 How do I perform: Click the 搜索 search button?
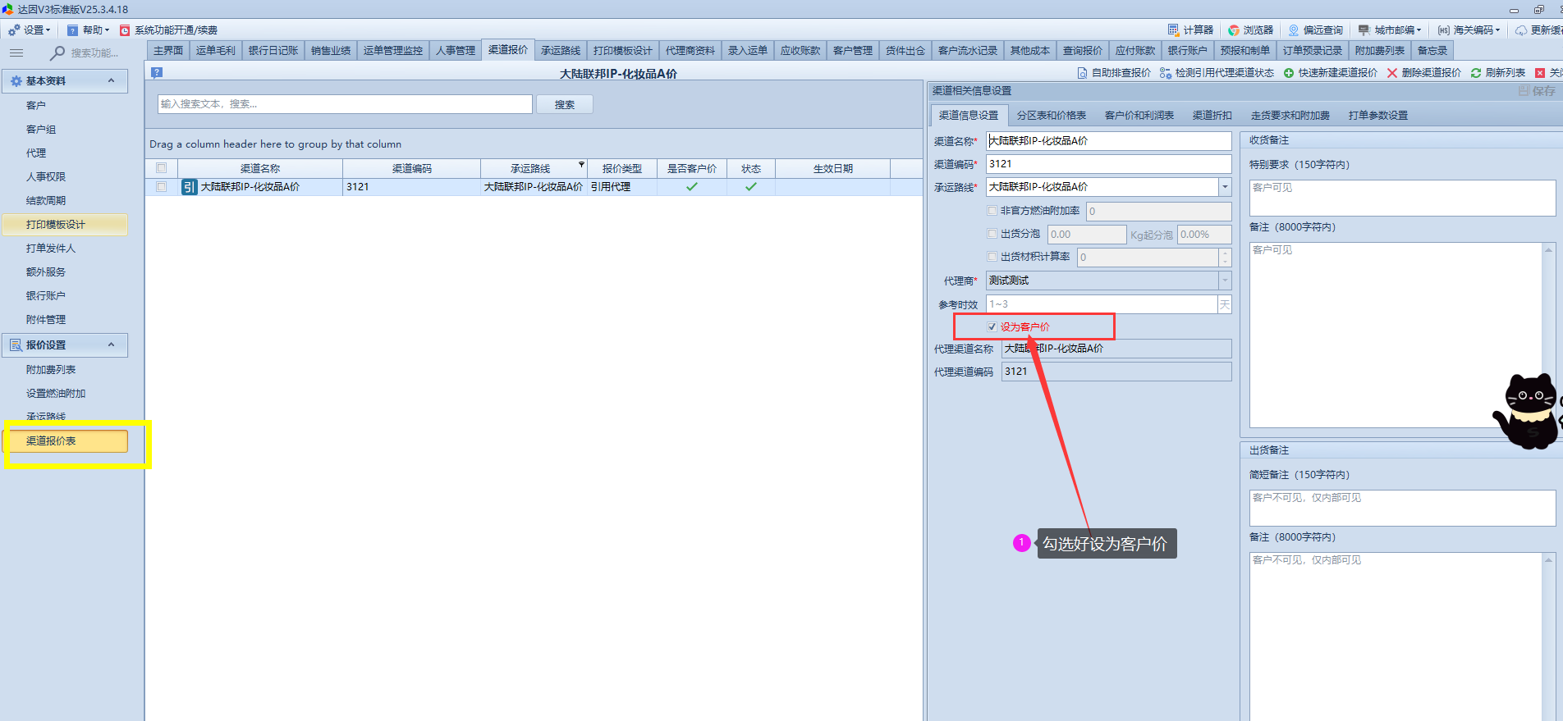[564, 105]
